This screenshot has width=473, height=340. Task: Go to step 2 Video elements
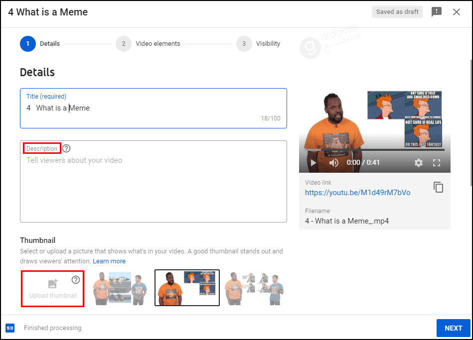point(148,44)
